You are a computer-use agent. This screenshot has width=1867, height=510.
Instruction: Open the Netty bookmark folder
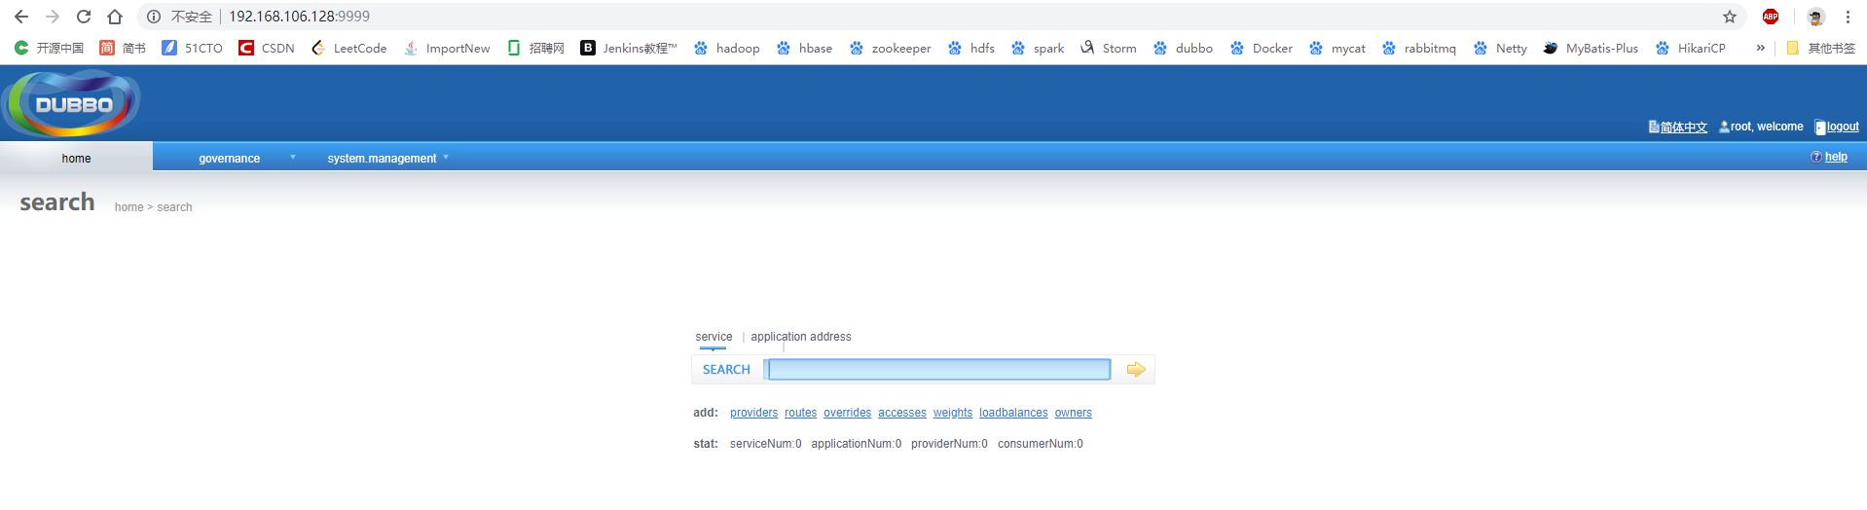1500,48
